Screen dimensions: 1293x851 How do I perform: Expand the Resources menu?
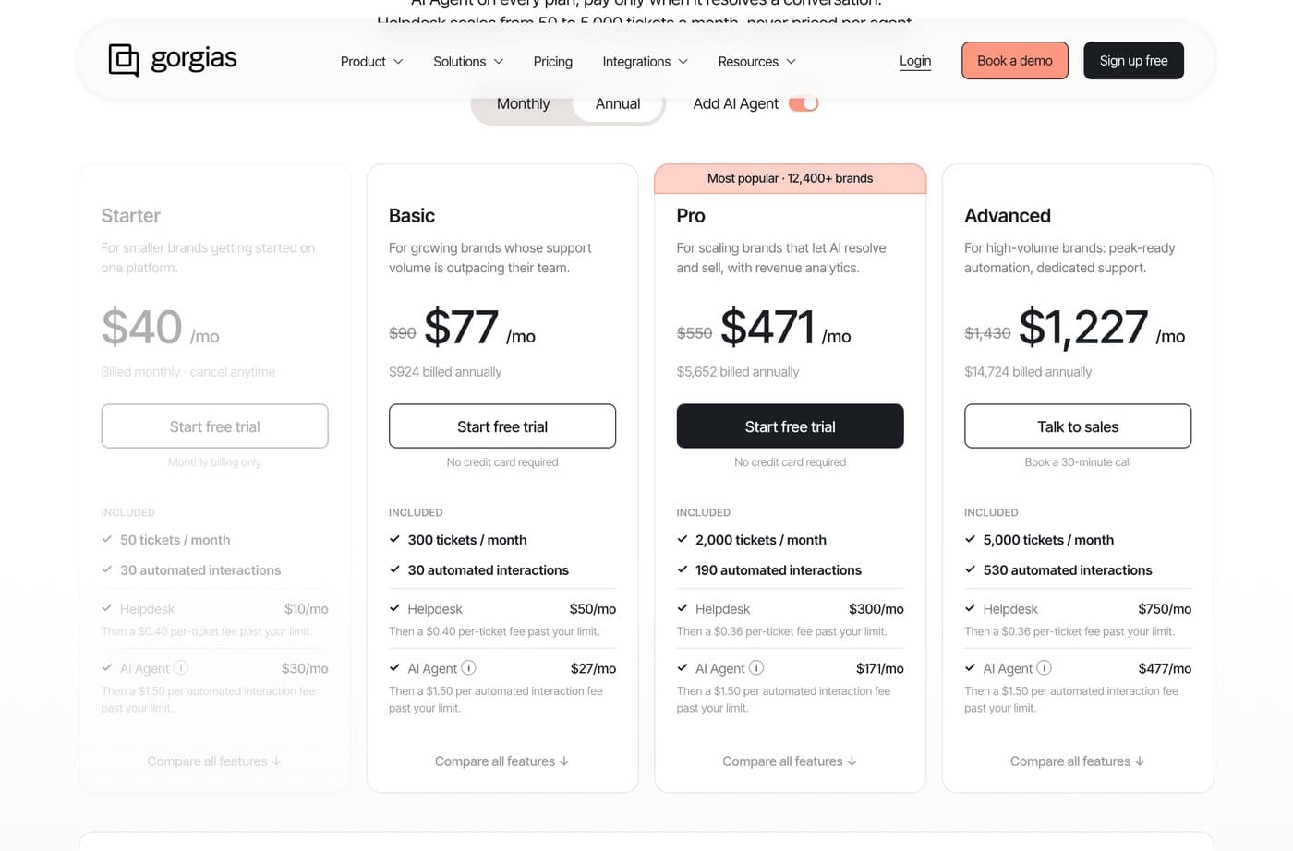(756, 61)
